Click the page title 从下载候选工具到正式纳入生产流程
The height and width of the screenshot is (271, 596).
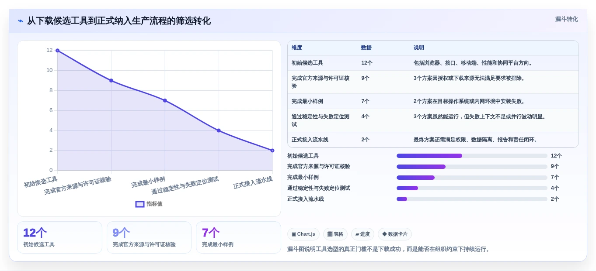119,21
